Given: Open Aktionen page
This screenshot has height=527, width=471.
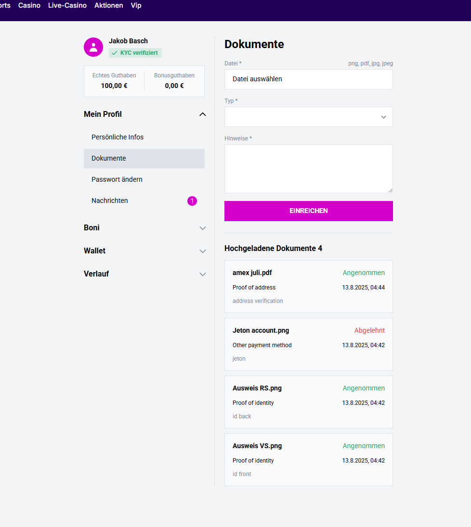Looking at the screenshot, I should (x=108, y=6).
